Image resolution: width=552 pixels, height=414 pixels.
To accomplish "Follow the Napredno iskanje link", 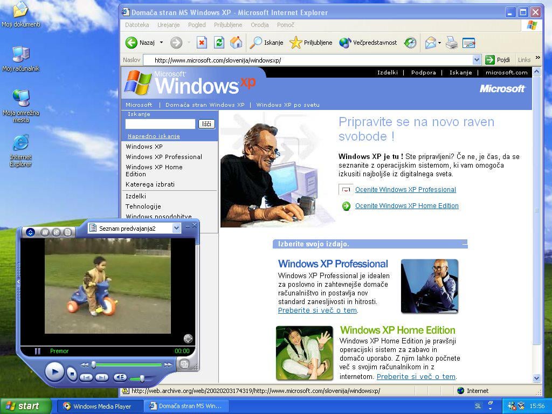I will click(154, 136).
